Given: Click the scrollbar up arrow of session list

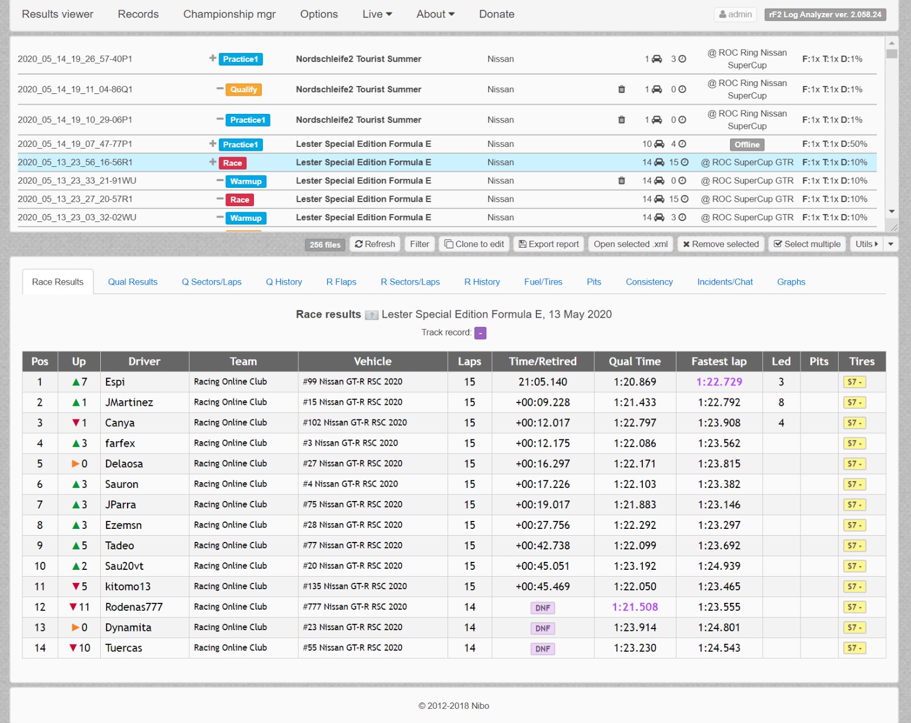Looking at the screenshot, I should pos(892,43).
